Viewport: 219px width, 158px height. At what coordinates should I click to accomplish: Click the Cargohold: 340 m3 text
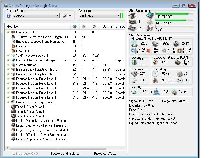[x=174, y=101]
